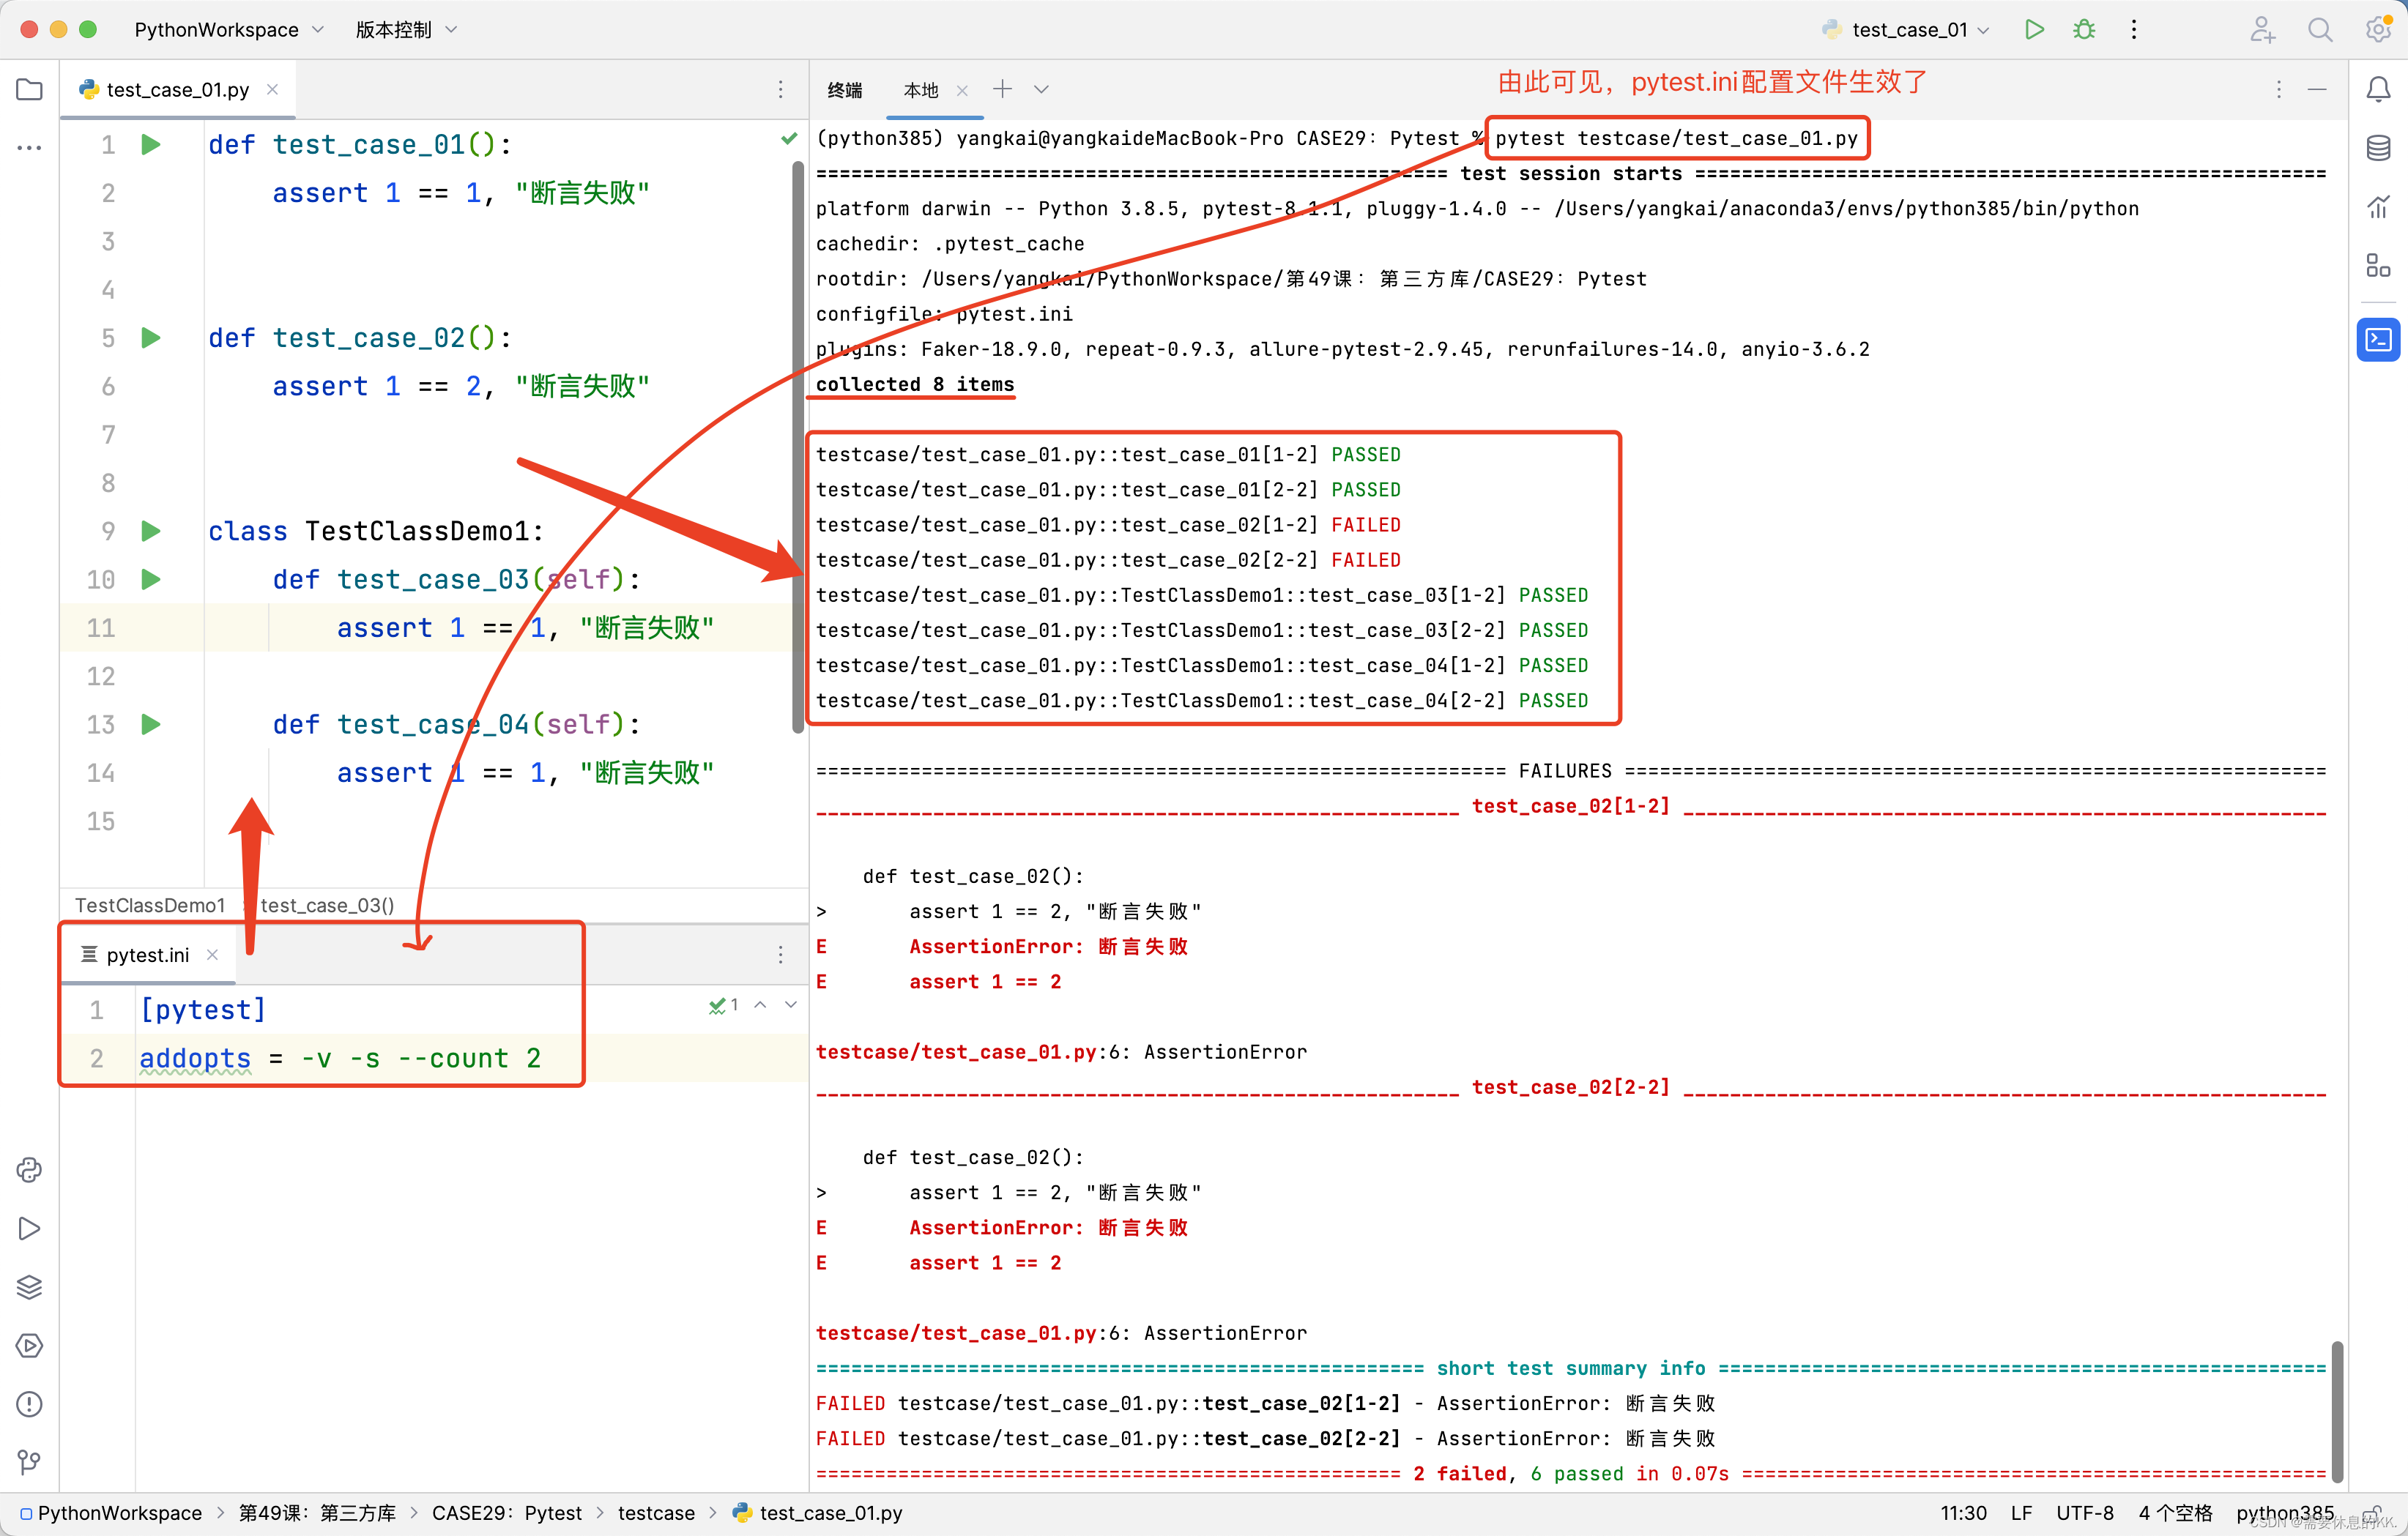Change indent setting 4 个空格
This screenshot has height=1536, width=2408.
pos(2176,1513)
